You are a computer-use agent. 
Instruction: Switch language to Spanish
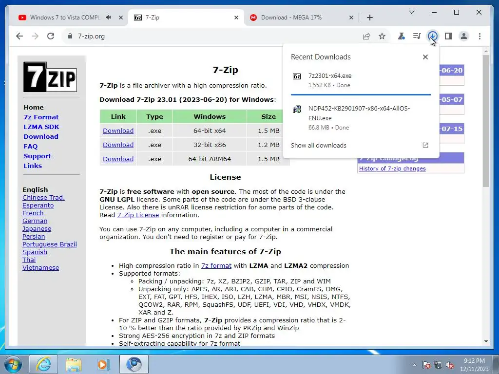[35, 252]
